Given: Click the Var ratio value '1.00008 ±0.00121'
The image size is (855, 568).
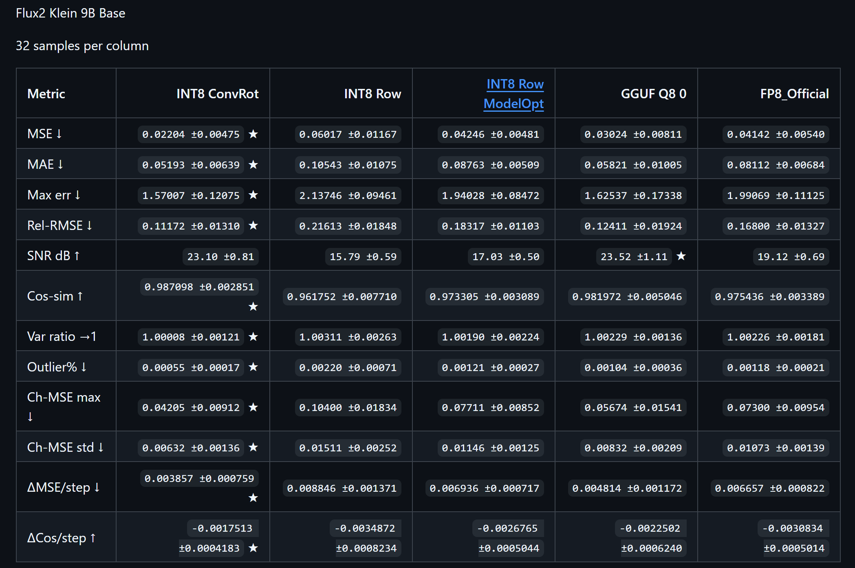Looking at the screenshot, I should click(191, 337).
